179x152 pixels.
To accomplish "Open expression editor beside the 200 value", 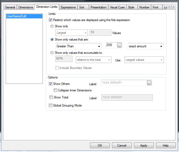I will click(119, 46).
